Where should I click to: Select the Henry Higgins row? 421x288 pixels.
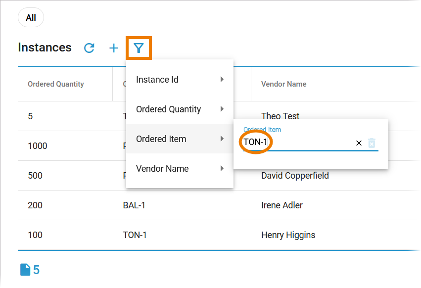pyautogui.click(x=288, y=235)
